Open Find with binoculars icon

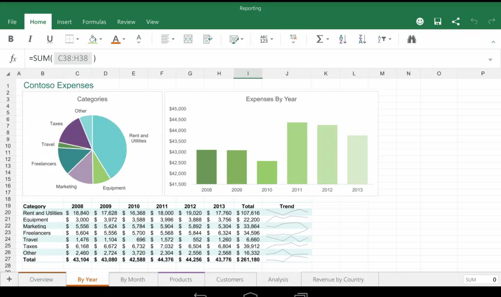coord(412,39)
